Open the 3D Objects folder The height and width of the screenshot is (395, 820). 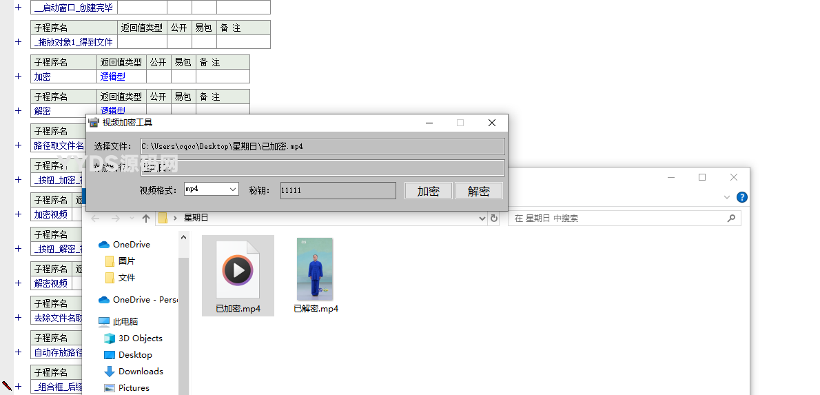[140, 338]
